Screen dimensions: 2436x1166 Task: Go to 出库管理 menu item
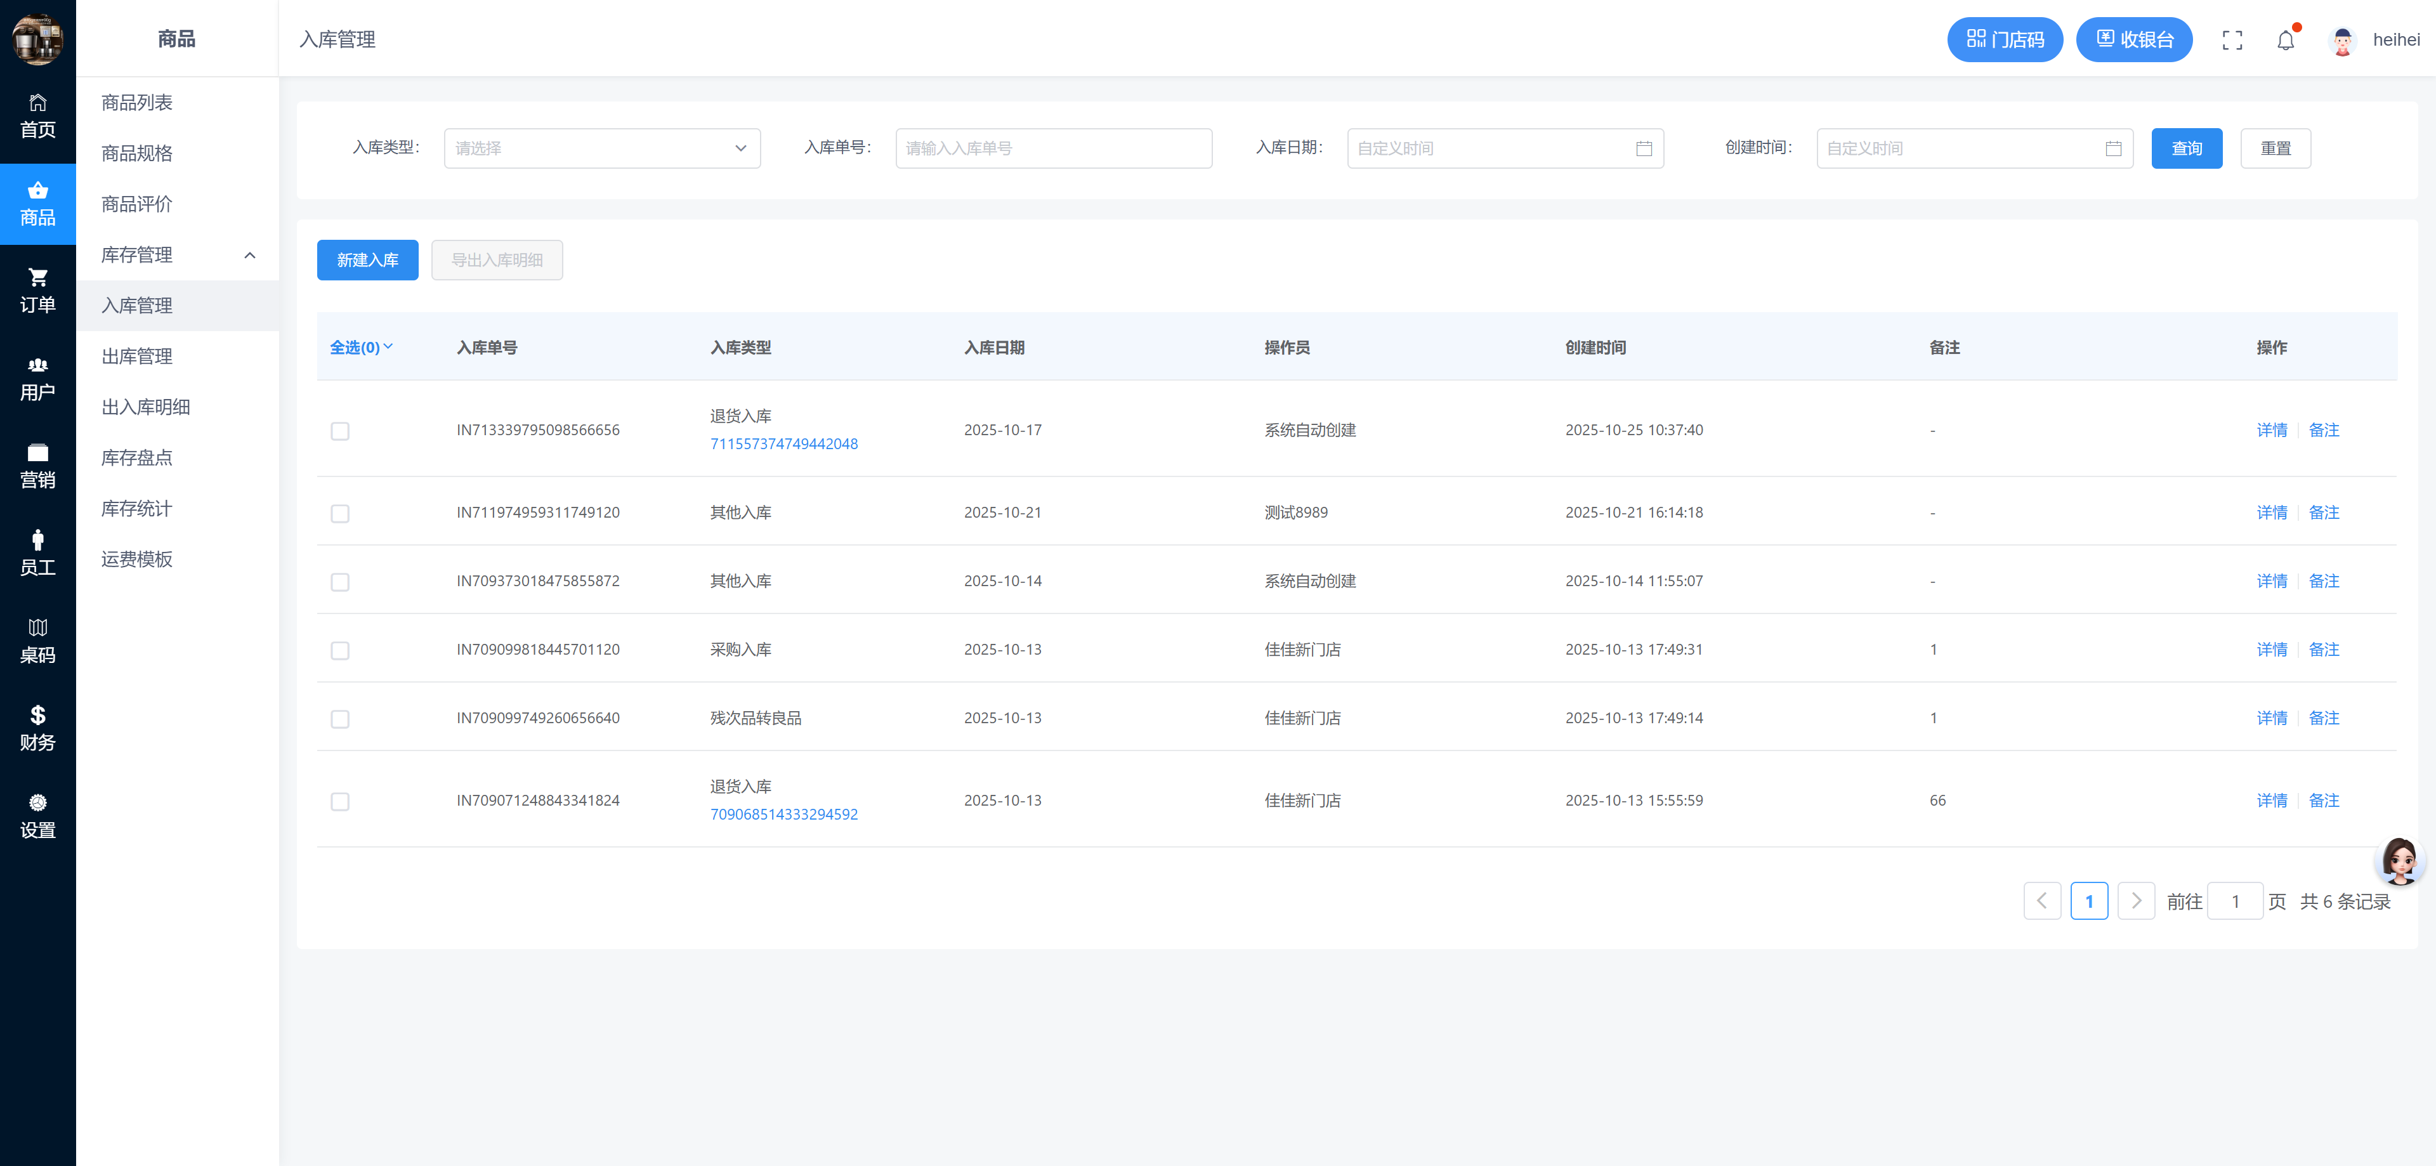pyautogui.click(x=137, y=357)
